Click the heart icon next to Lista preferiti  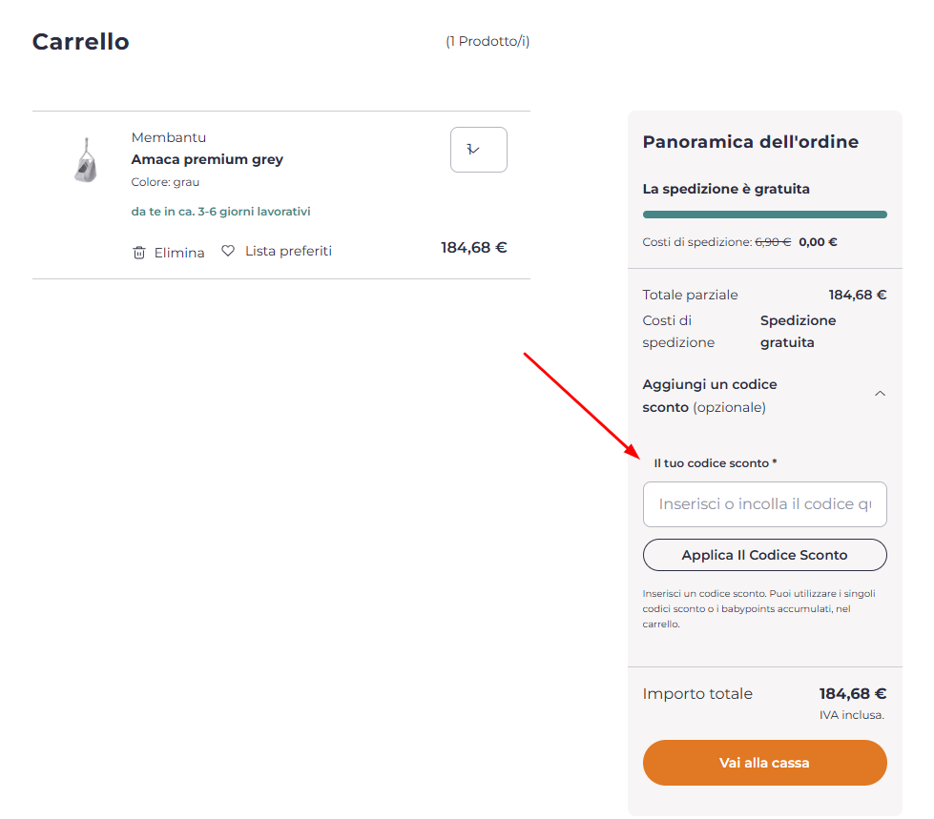(x=227, y=250)
